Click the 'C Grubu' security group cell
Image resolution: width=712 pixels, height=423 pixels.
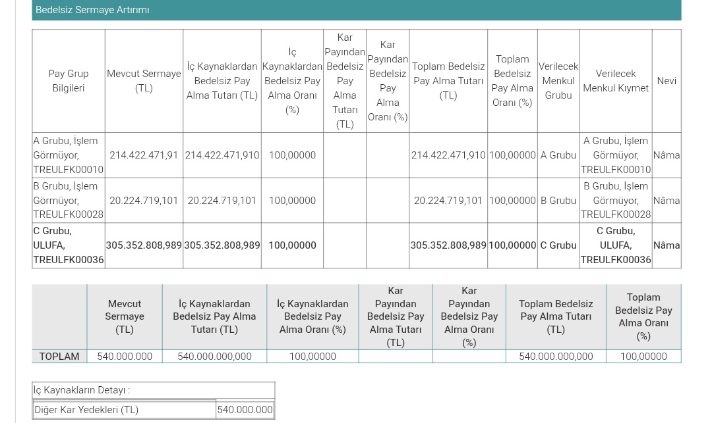[x=558, y=245]
